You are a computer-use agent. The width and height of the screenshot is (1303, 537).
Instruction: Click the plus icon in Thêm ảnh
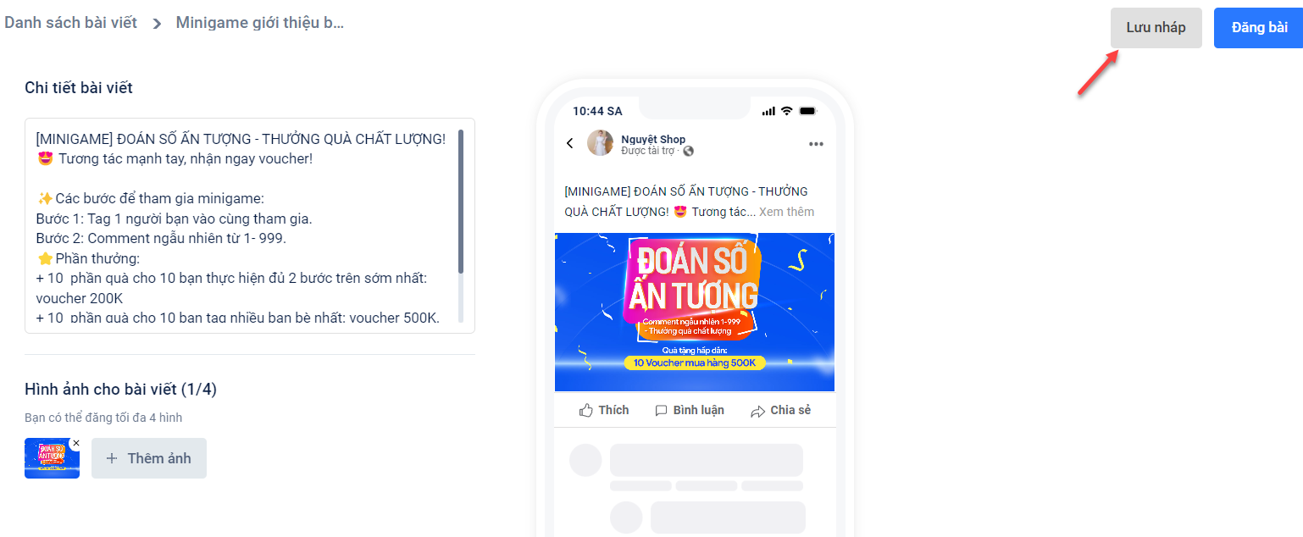[x=112, y=458]
